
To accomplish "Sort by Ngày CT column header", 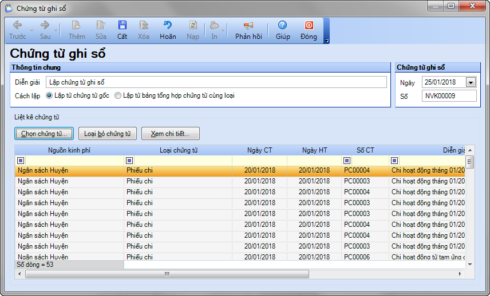I will click(259, 150).
